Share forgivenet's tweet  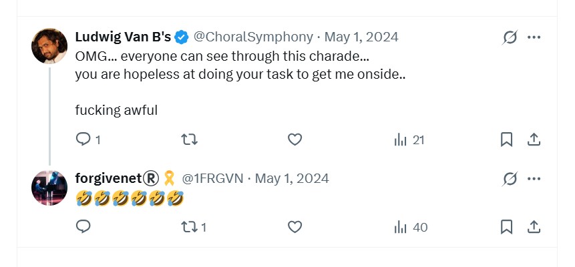(534, 227)
